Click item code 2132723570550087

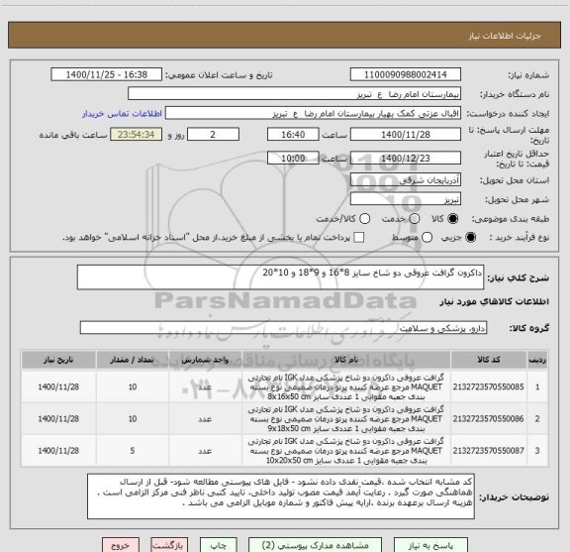click(488, 451)
